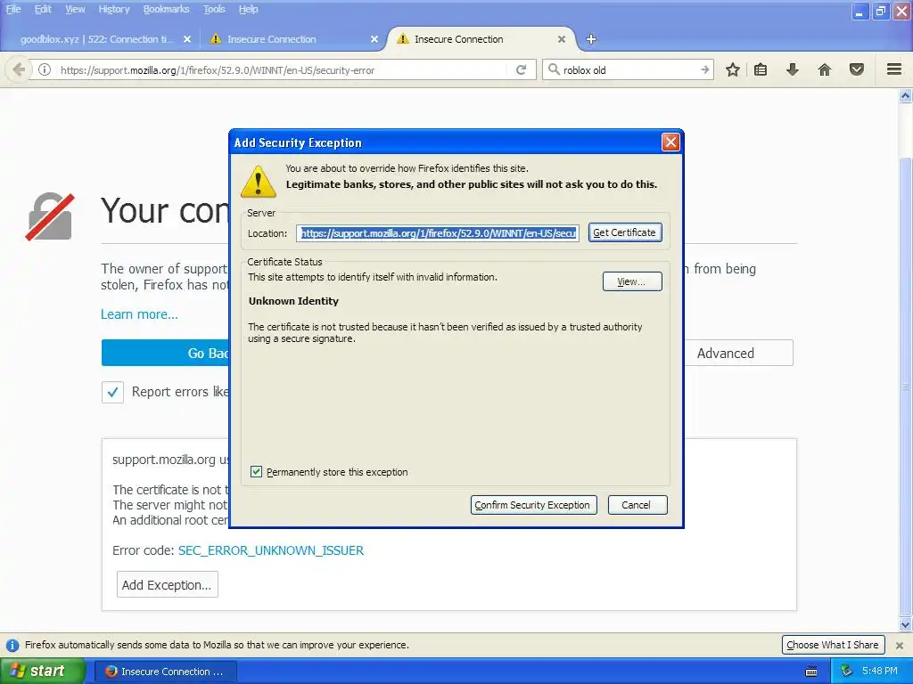This screenshot has height=684, width=913.
Task: Click the broken padlock icon on error page
Action: point(50,216)
